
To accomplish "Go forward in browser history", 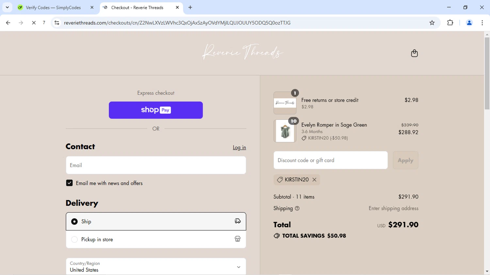I will (x=21, y=23).
